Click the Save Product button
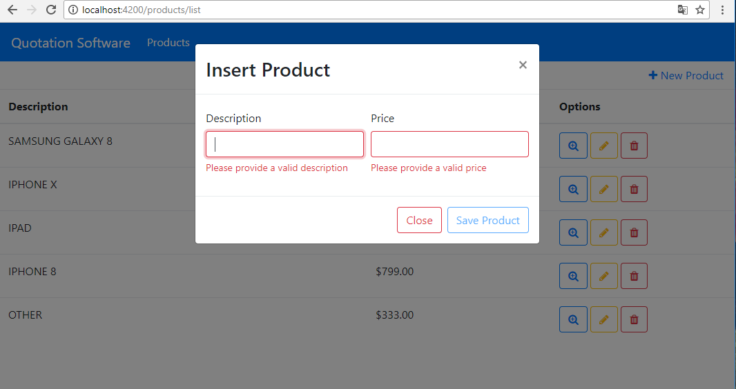This screenshot has height=389, width=736. click(487, 220)
